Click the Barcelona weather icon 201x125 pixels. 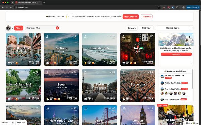(x=124, y=99)
